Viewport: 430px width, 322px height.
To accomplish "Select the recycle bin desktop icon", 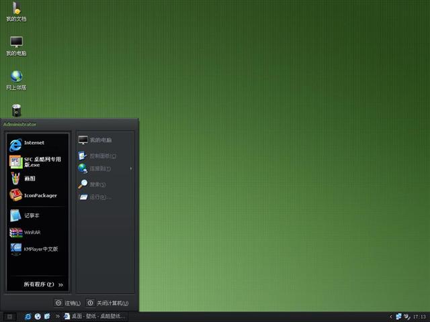I will [x=16, y=110].
